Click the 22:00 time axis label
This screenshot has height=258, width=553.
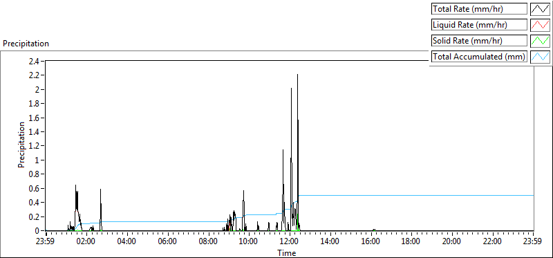pyautogui.click(x=492, y=242)
